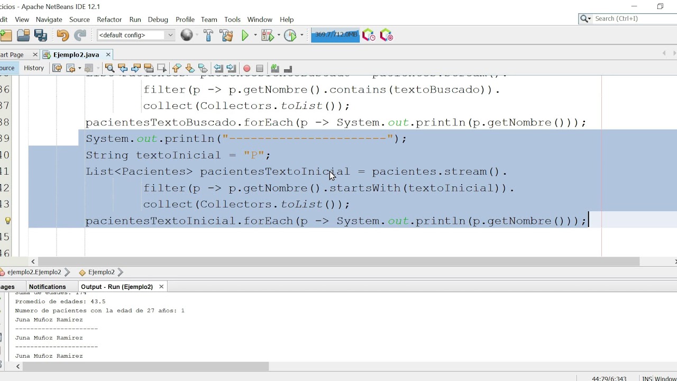677x381 pixels.
Task: Click the Ejemplo2 class breadcrumb
Action: 101,272
